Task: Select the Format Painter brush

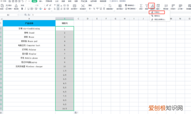Action: [16, 6]
